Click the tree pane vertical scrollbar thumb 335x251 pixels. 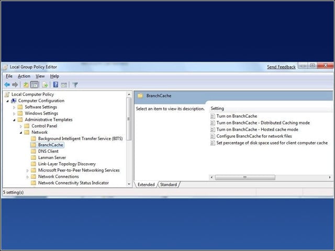(129, 119)
